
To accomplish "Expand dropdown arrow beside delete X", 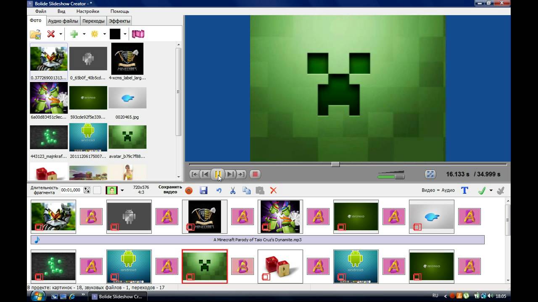I will tap(61, 34).
